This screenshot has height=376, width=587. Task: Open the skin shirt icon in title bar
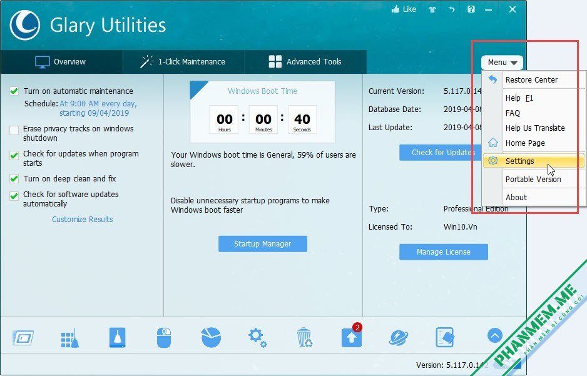pos(432,10)
